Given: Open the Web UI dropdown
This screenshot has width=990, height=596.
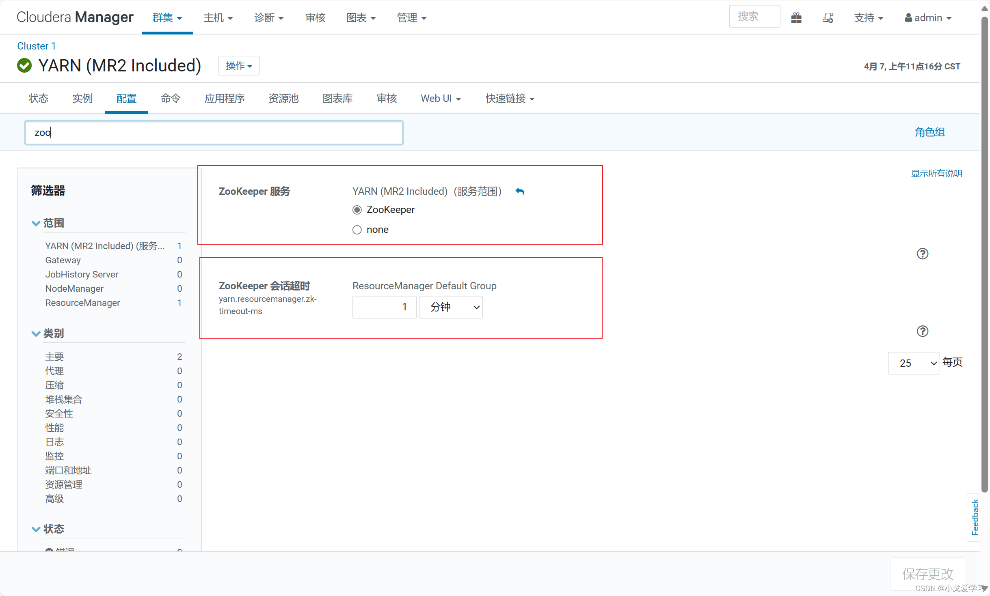Looking at the screenshot, I should click(x=441, y=99).
